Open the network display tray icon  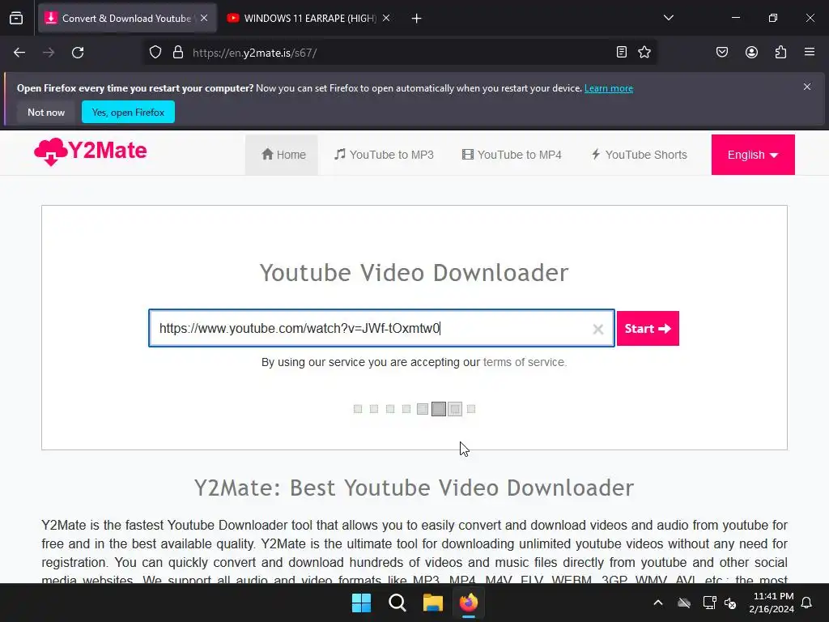(709, 603)
